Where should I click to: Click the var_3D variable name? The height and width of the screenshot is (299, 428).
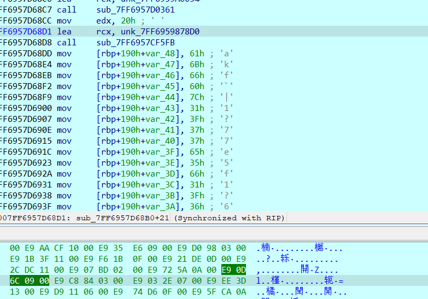(160, 174)
